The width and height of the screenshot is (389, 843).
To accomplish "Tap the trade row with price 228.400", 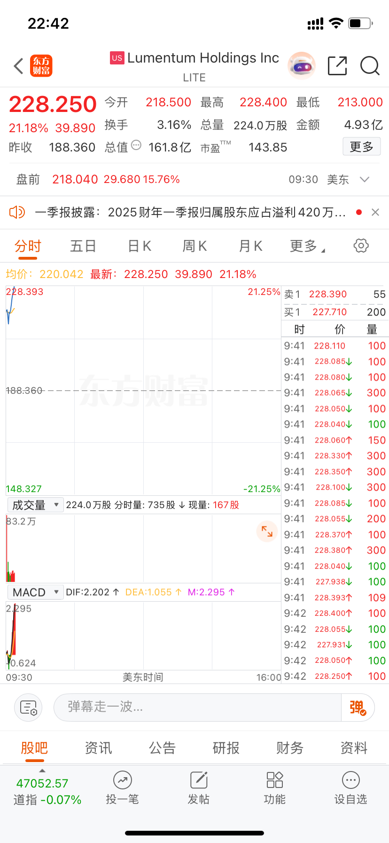I will pos(335,613).
